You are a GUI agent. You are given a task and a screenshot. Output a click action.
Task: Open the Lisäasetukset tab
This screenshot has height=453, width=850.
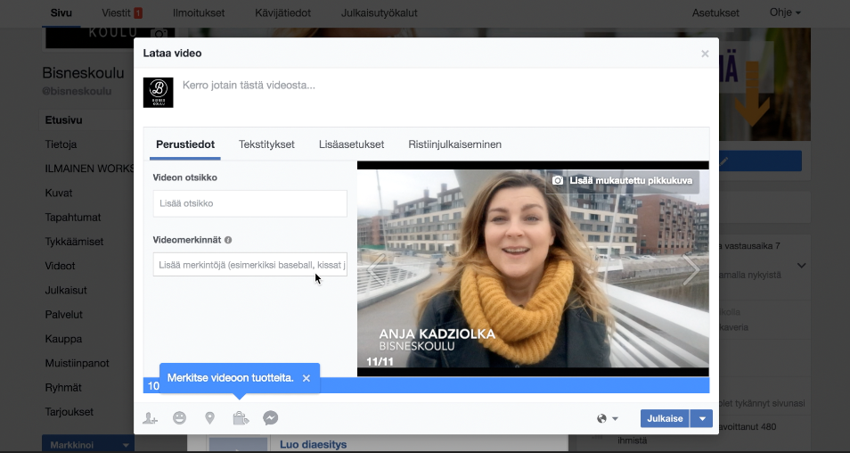tap(351, 144)
